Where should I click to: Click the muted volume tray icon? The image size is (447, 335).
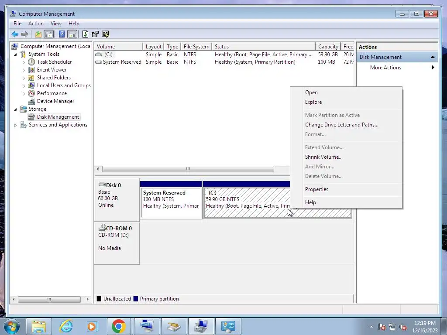403,327
